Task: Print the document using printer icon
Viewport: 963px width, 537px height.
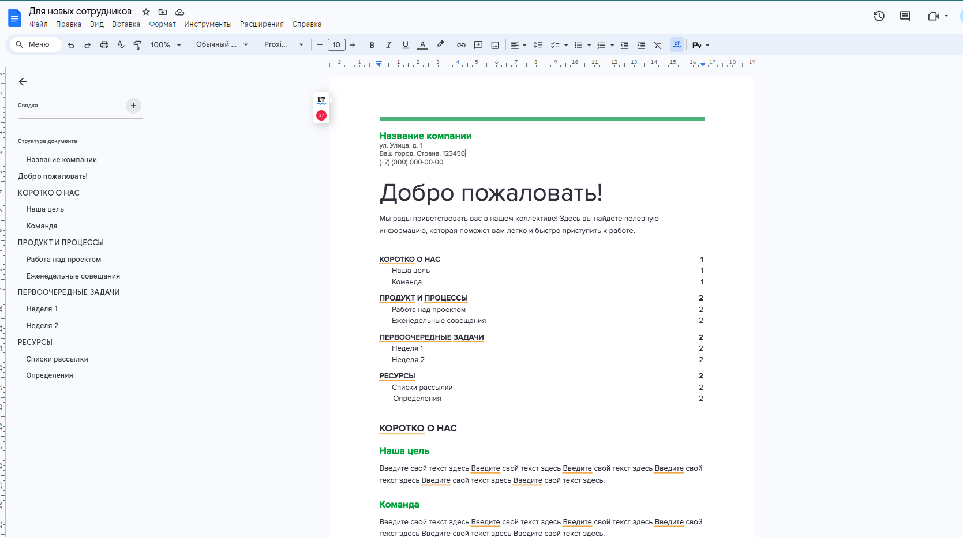Action: (x=104, y=45)
